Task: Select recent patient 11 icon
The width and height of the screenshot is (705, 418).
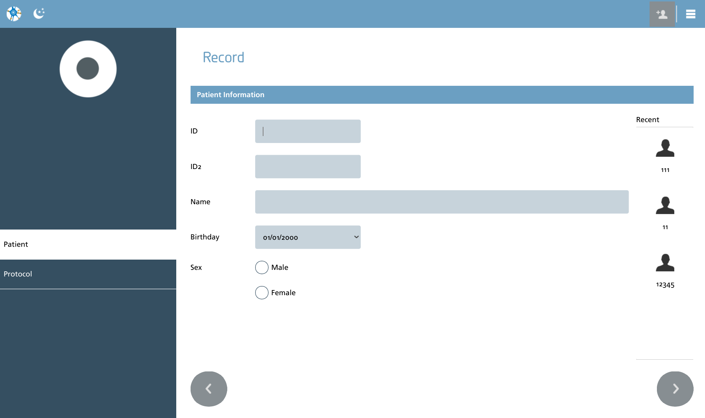Action: coord(665,205)
